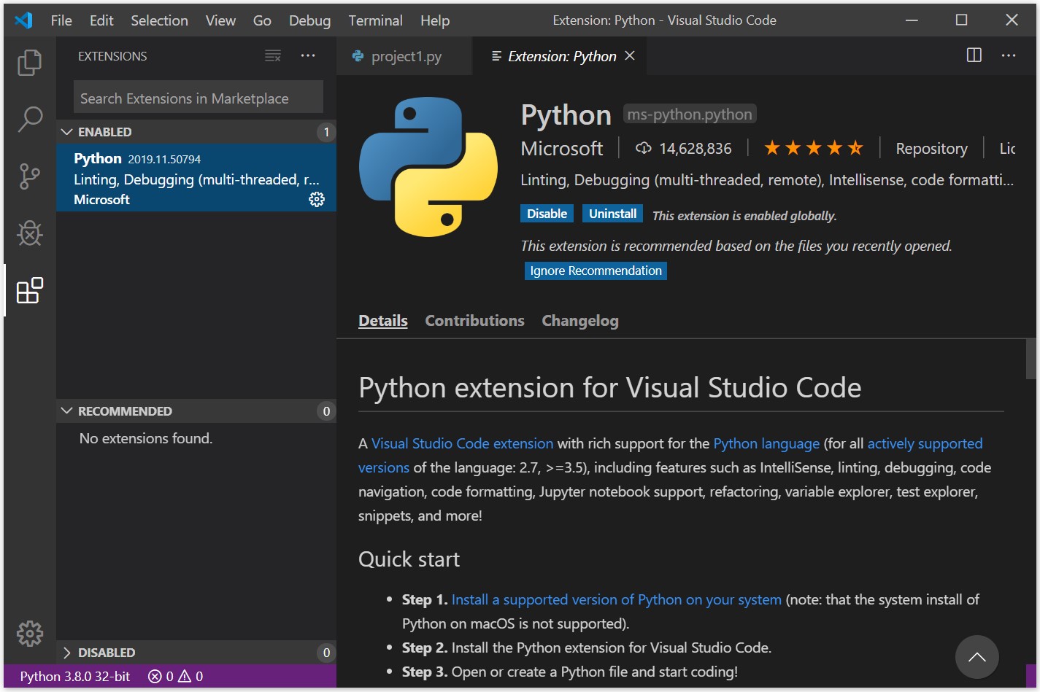This screenshot has width=1040, height=692.
Task: Open the View menu
Action: point(220,20)
